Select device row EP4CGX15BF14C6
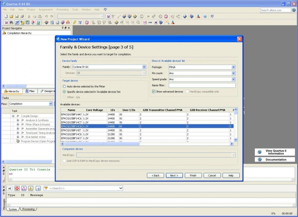Viewport: 298px width, 217px height. coord(147,118)
